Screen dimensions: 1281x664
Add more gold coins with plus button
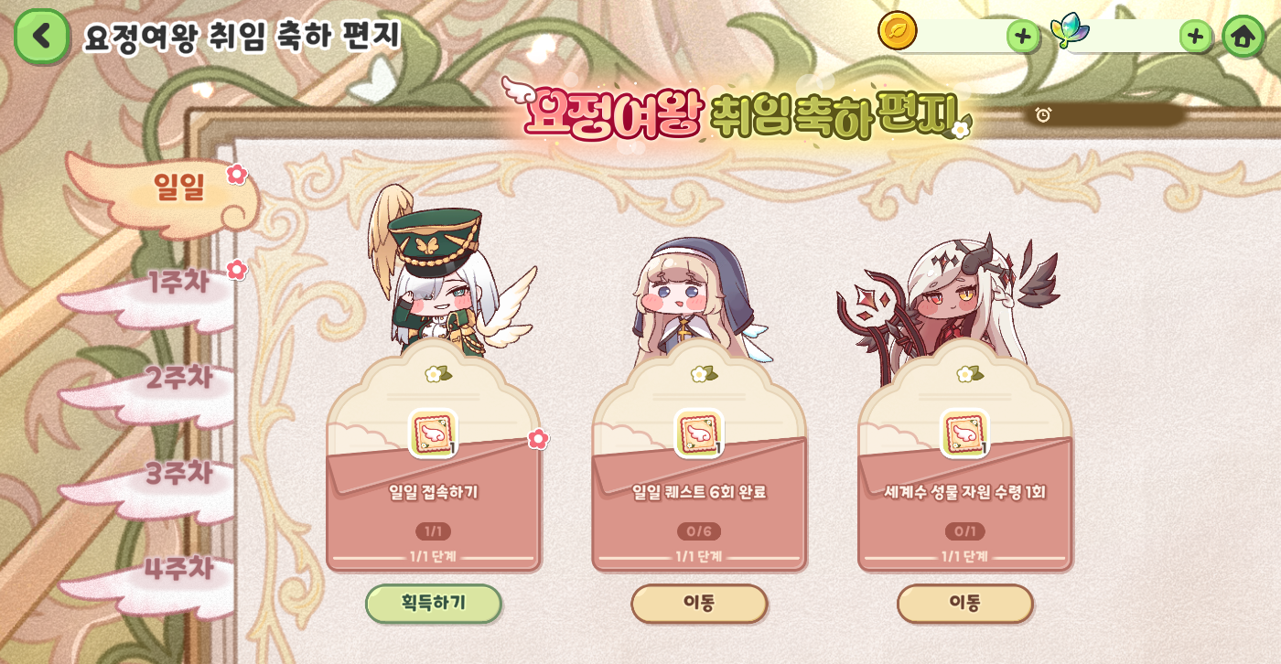(1023, 37)
